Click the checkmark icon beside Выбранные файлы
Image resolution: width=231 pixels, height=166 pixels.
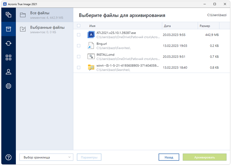23,29
